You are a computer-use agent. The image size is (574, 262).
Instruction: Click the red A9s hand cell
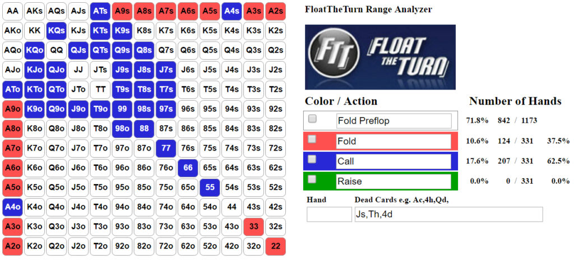(122, 11)
